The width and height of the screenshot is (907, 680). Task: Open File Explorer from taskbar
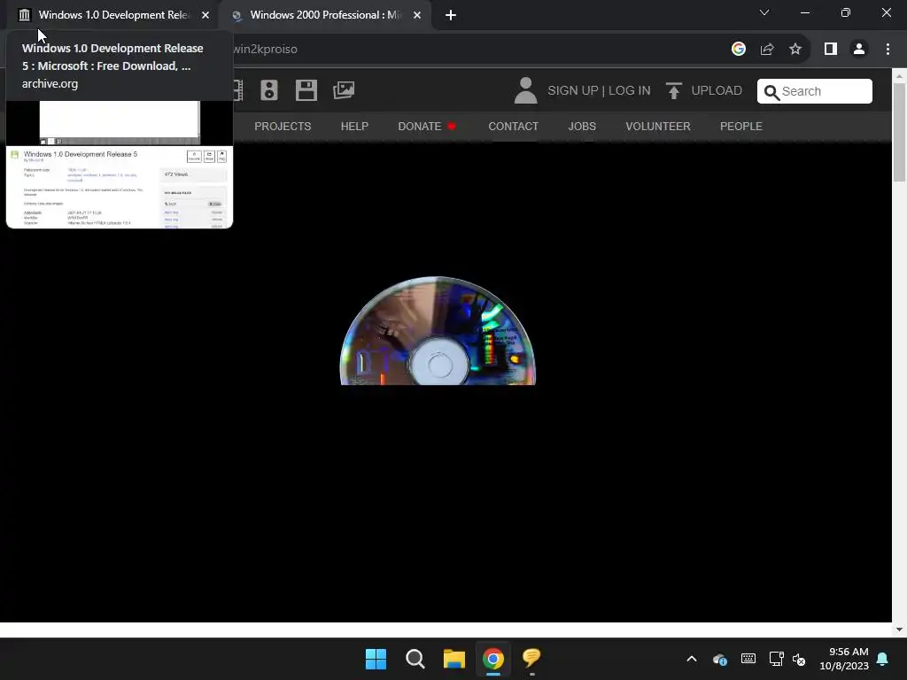click(x=454, y=659)
